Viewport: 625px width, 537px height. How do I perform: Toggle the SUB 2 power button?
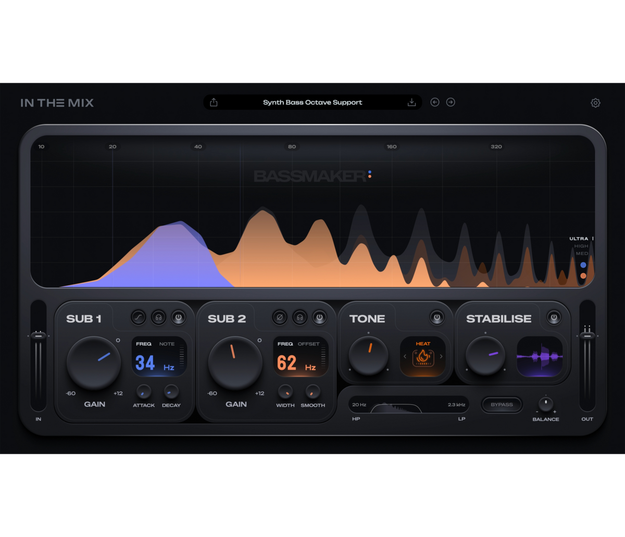(319, 317)
